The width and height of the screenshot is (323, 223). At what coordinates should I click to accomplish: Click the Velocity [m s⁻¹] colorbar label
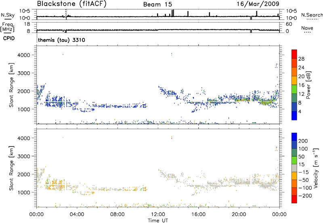[x=315, y=168]
